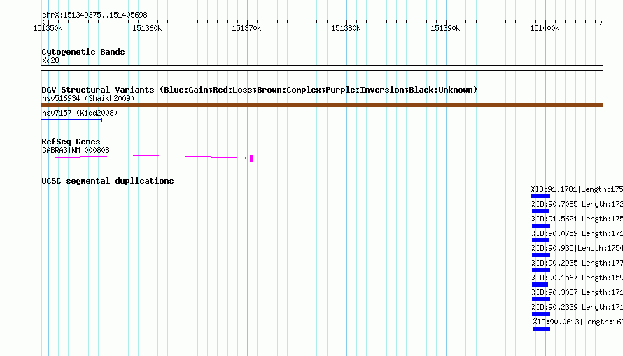Viewport: 623px width, 356px height.
Task: Click the %ID:91.5621 duplication label
Action: pyautogui.click(x=577, y=219)
